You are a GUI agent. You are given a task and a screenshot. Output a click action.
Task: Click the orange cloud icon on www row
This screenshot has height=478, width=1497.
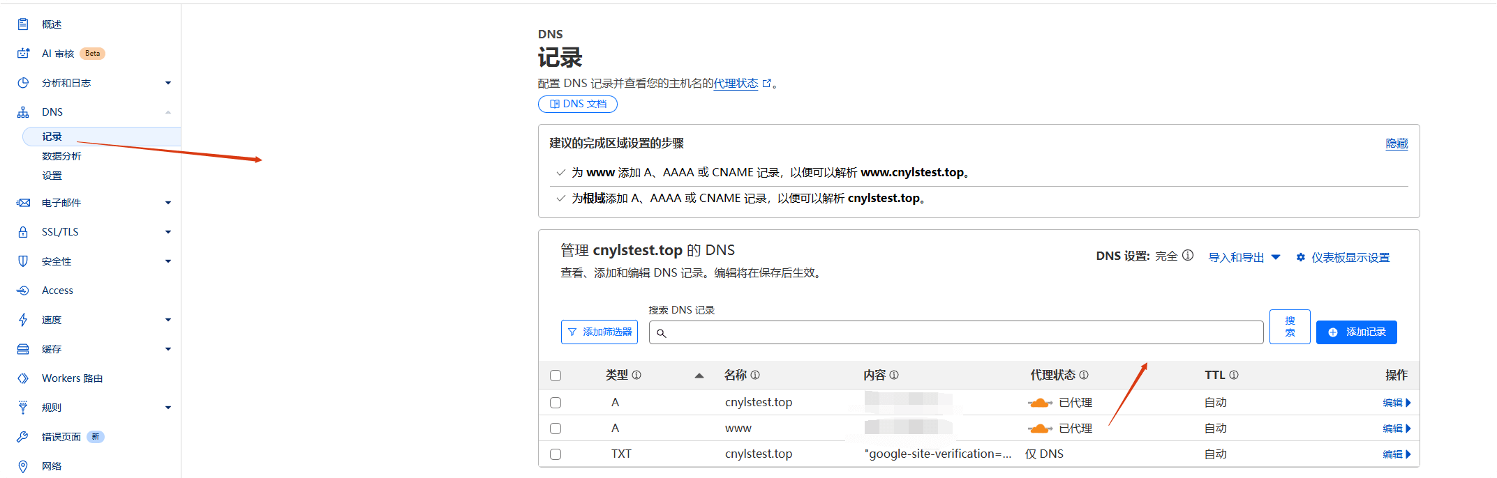pyautogui.click(x=1040, y=429)
